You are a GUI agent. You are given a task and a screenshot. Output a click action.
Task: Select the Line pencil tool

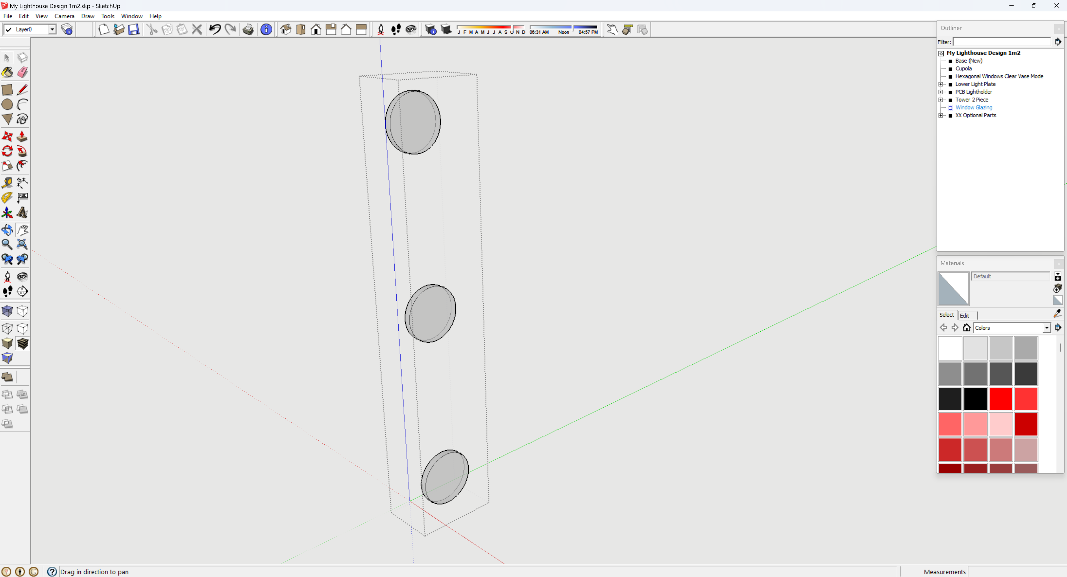[22, 90]
